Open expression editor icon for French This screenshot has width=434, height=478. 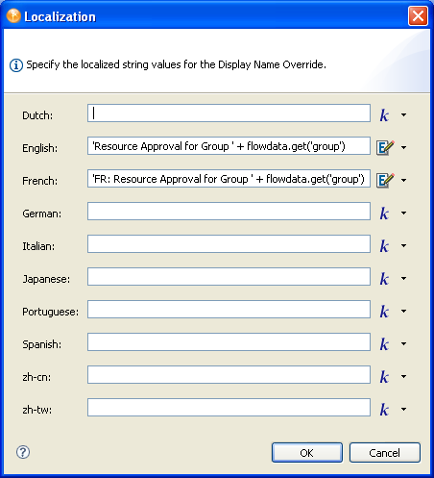(x=385, y=180)
